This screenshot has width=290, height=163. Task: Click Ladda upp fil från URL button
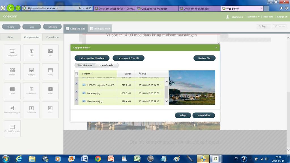point(128,58)
